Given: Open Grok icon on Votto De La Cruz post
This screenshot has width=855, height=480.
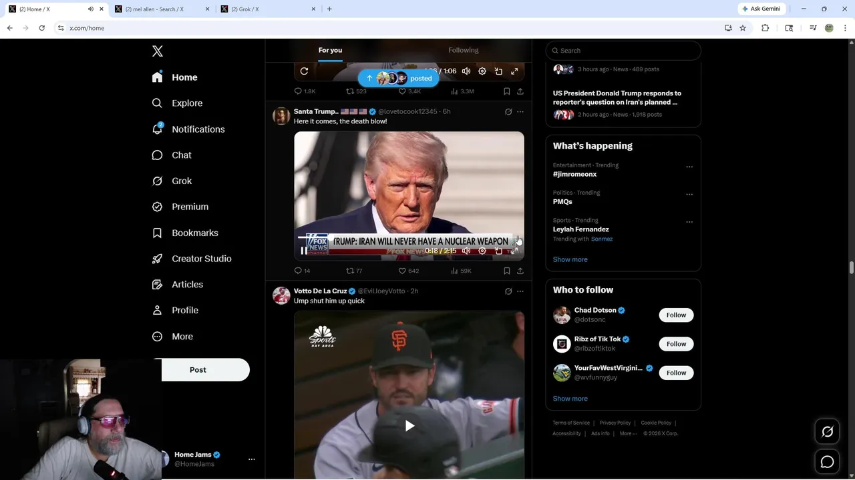Looking at the screenshot, I should point(508,291).
